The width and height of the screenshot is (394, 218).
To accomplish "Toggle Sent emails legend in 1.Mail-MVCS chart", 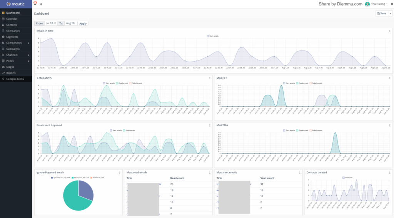I will pyautogui.click(x=109, y=83).
